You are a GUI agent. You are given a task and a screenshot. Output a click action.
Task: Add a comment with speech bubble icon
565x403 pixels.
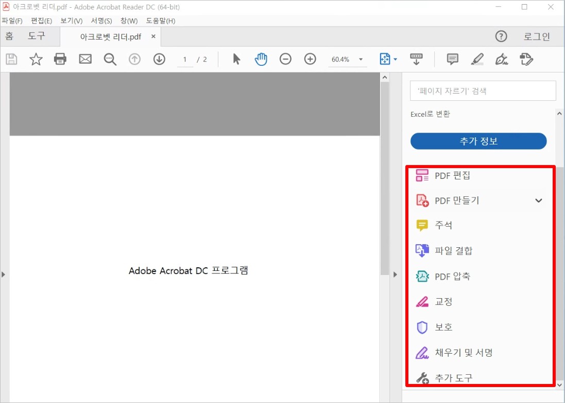coord(453,59)
